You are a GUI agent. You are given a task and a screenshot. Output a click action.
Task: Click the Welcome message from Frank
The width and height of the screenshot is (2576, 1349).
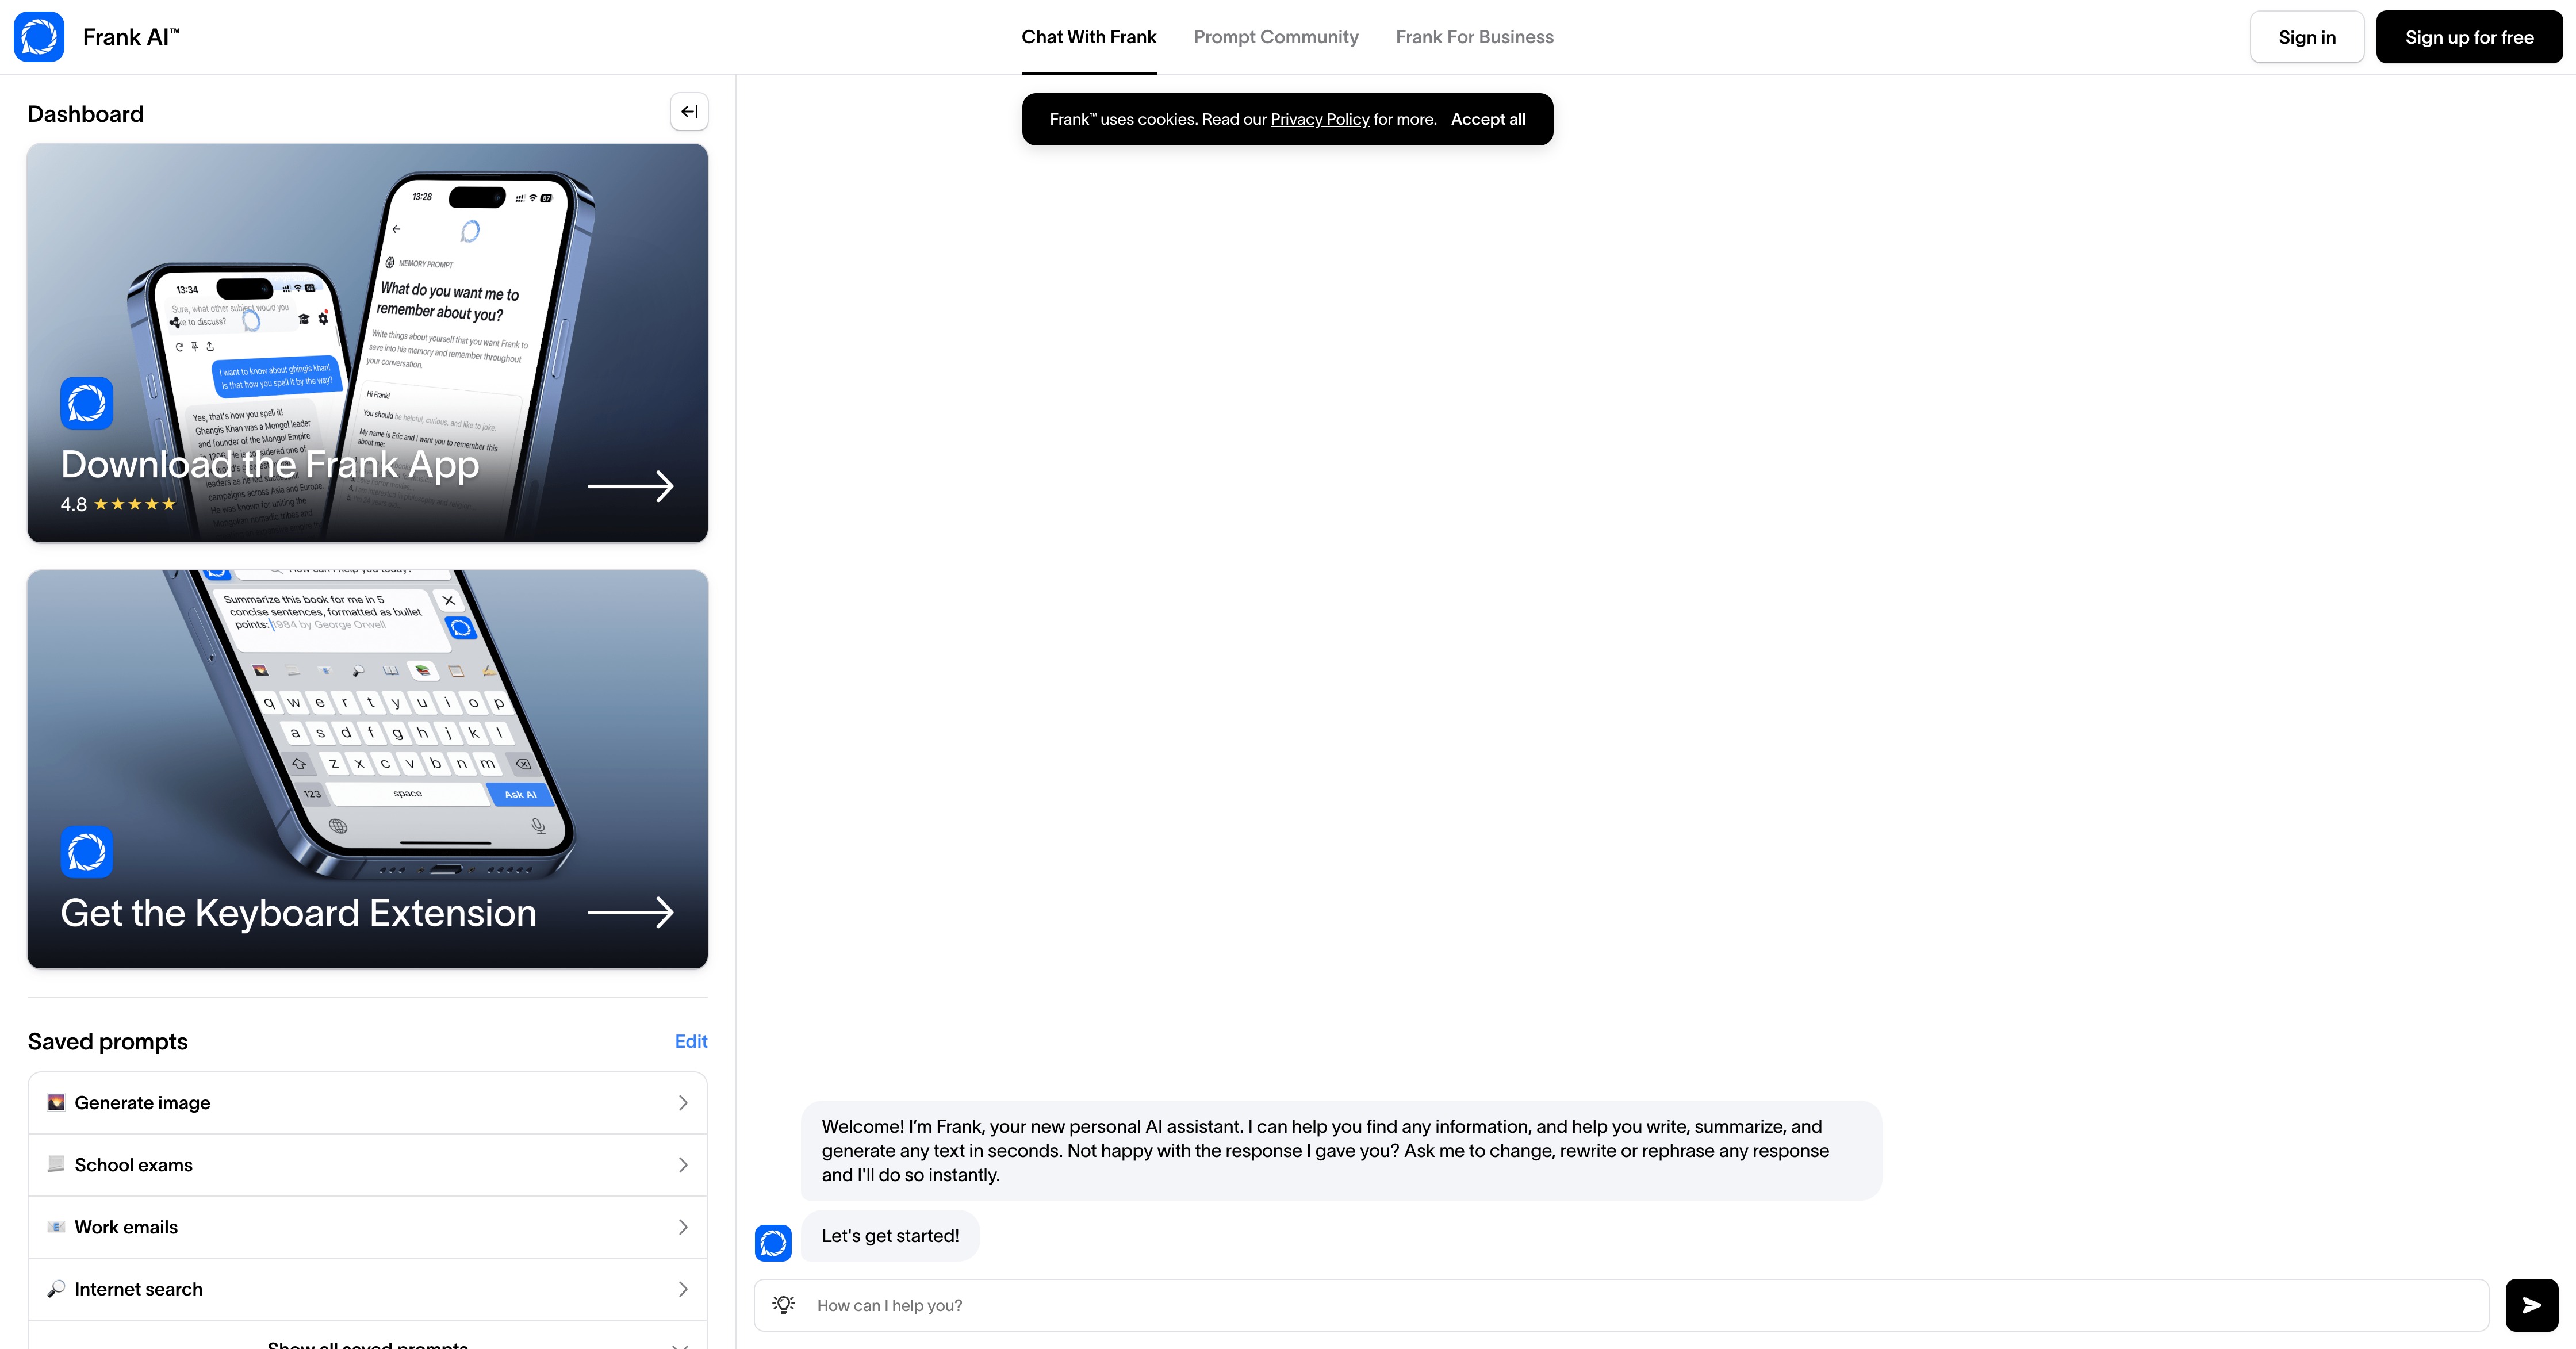click(x=1341, y=1150)
